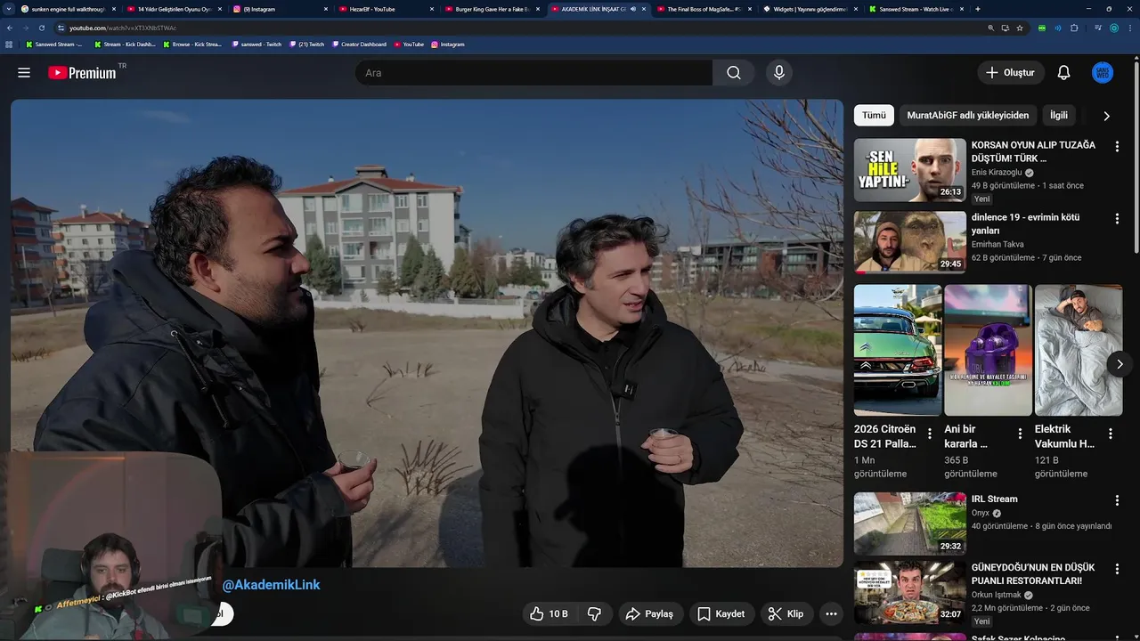
Task: Open the zoom magnifier icon in address bar
Action: pyautogui.click(x=990, y=28)
